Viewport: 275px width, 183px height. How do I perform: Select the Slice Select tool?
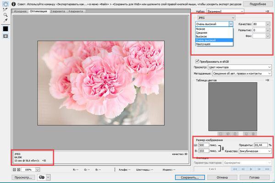(x=6, y=9)
